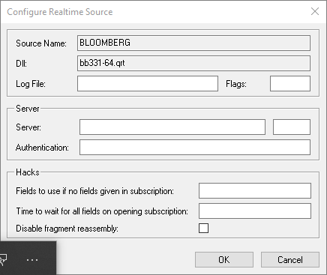The width and height of the screenshot is (327, 275).
Task: Click the time to wait input box
Action: click(x=255, y=211)
